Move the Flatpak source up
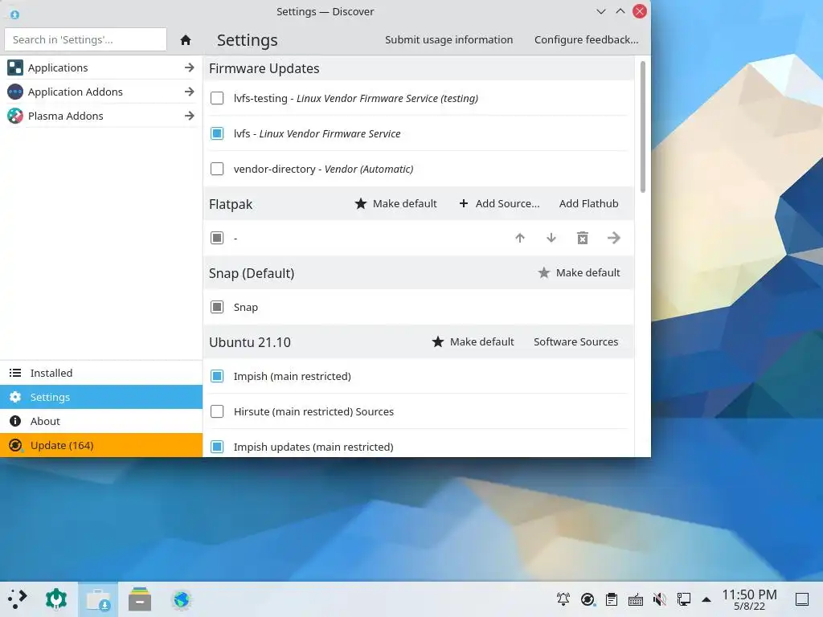This screenshot has height=617, width=823. pyautogui.click(x=520, y=238)
